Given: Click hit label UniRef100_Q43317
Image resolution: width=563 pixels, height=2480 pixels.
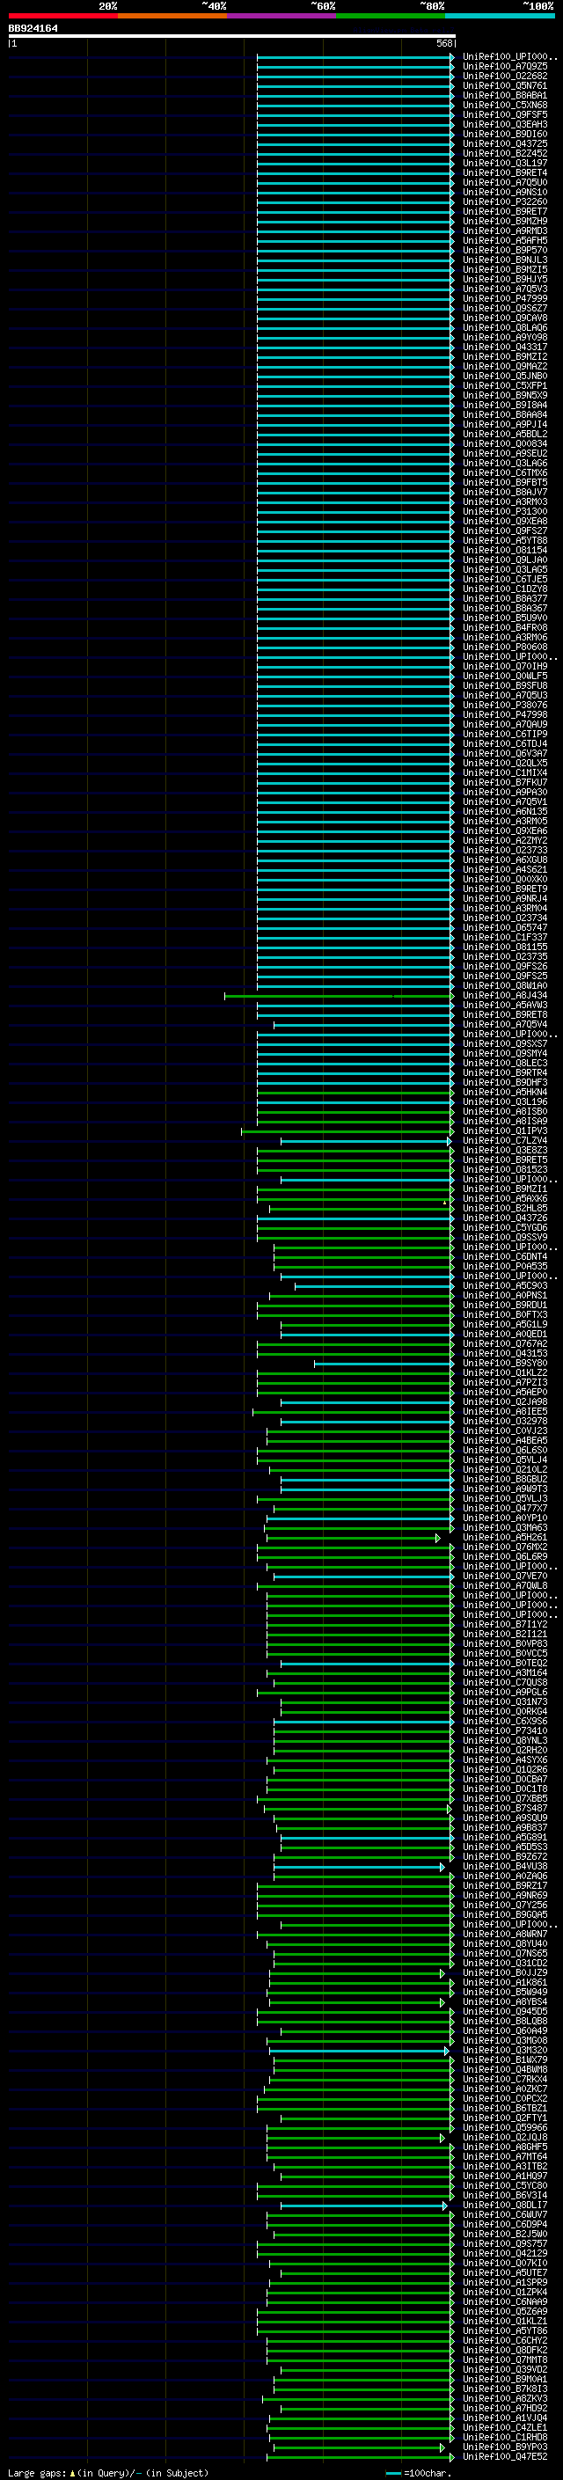Looking at the screenshot, I should (504, 347).
